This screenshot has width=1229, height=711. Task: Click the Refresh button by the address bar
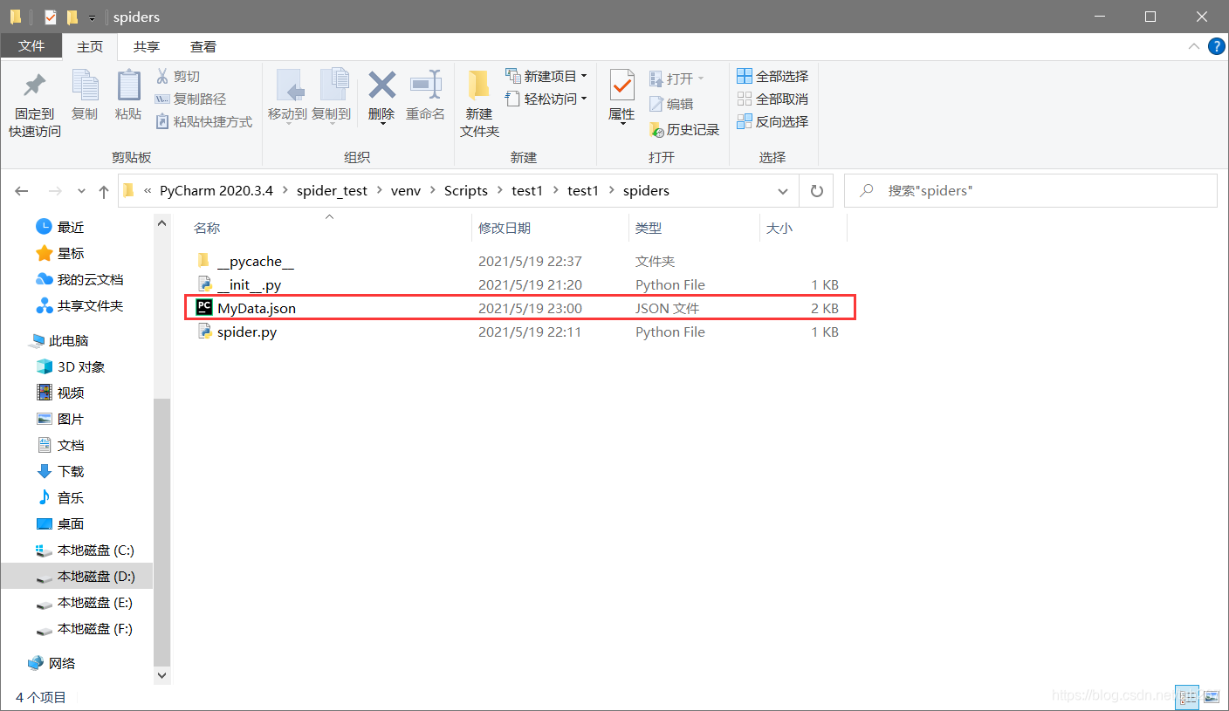[x=816, y=191]
